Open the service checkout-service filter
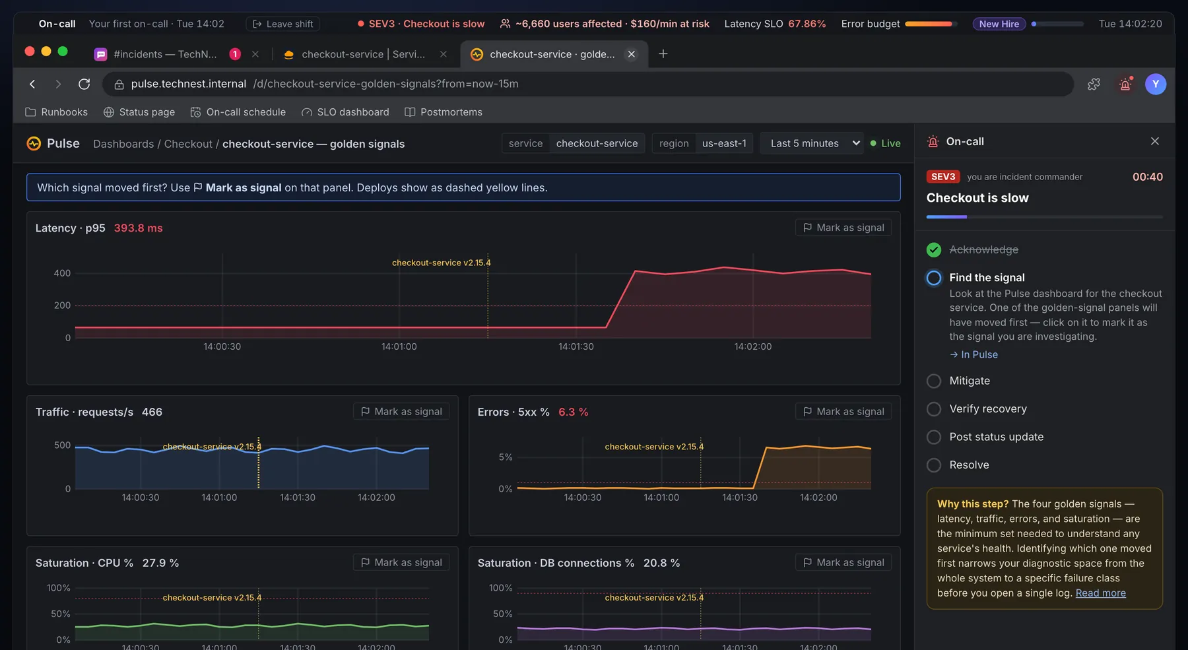This screenshot has height=650, width=1188. (574, 143)
